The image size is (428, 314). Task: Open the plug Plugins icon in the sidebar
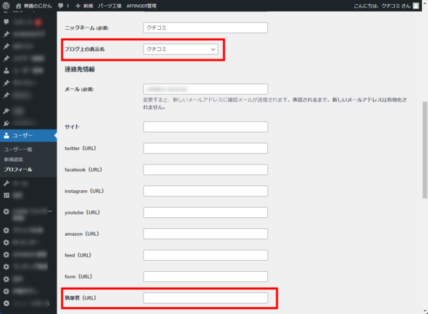point(6,123)
